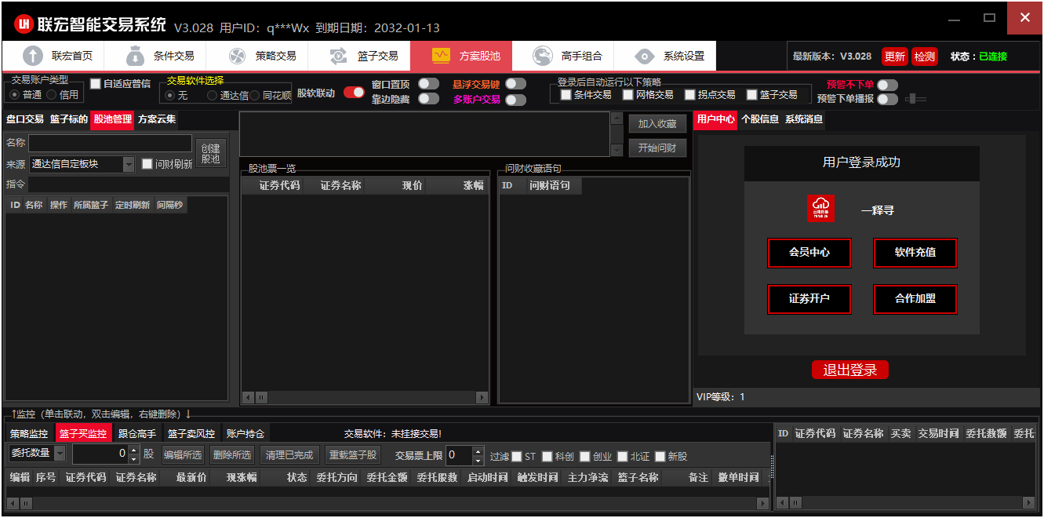
Task: Turn off the 股软联动 toggle
Action: click(x=354, y=93)
